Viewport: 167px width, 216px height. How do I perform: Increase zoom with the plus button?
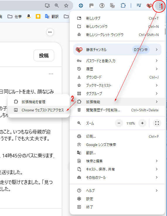tap(142, 123)
